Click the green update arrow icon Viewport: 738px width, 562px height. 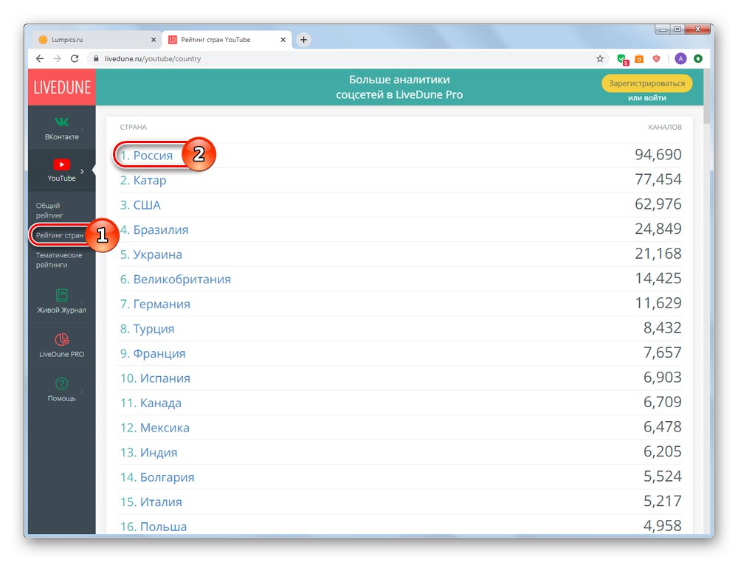tap(698, 59)
